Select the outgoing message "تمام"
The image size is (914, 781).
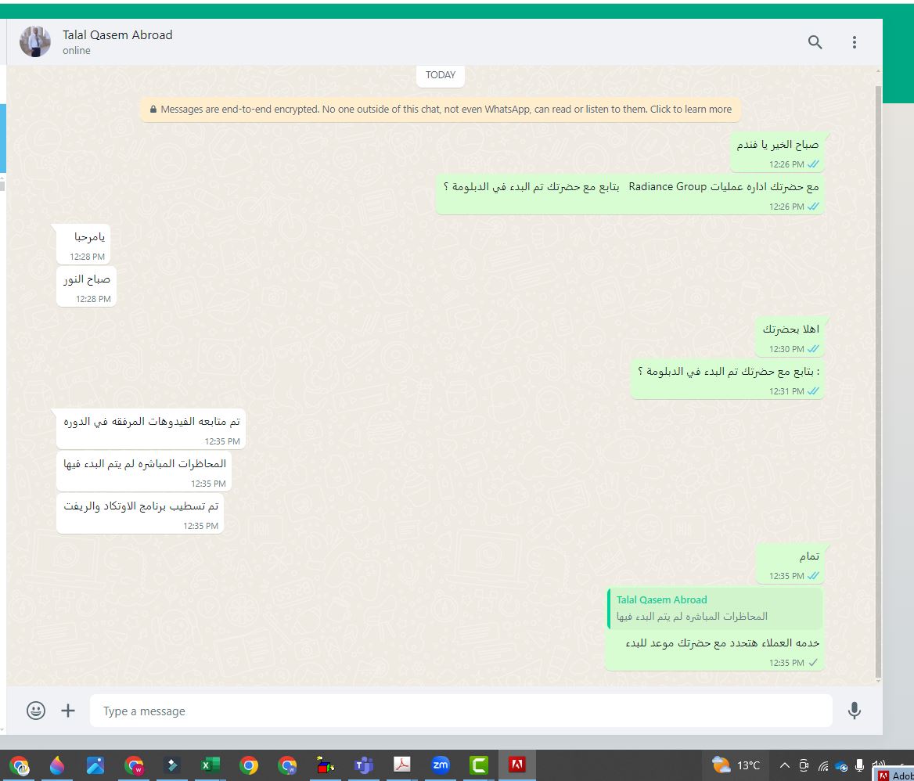790,563
